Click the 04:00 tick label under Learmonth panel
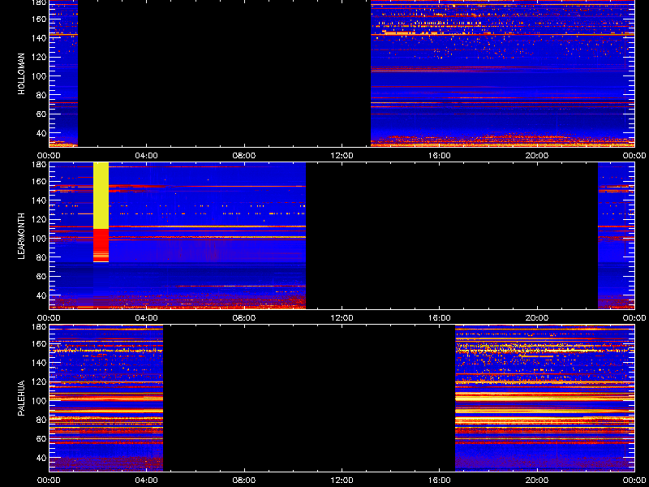 [x=147, y=318]
